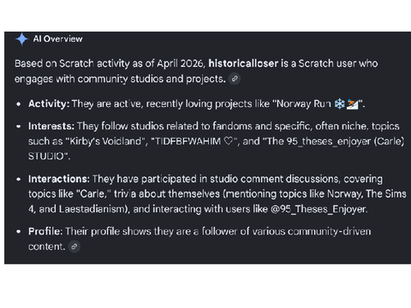411x308 pixels.
Task: Click the skier emoji after Norway Run
Action: point(352,104)
